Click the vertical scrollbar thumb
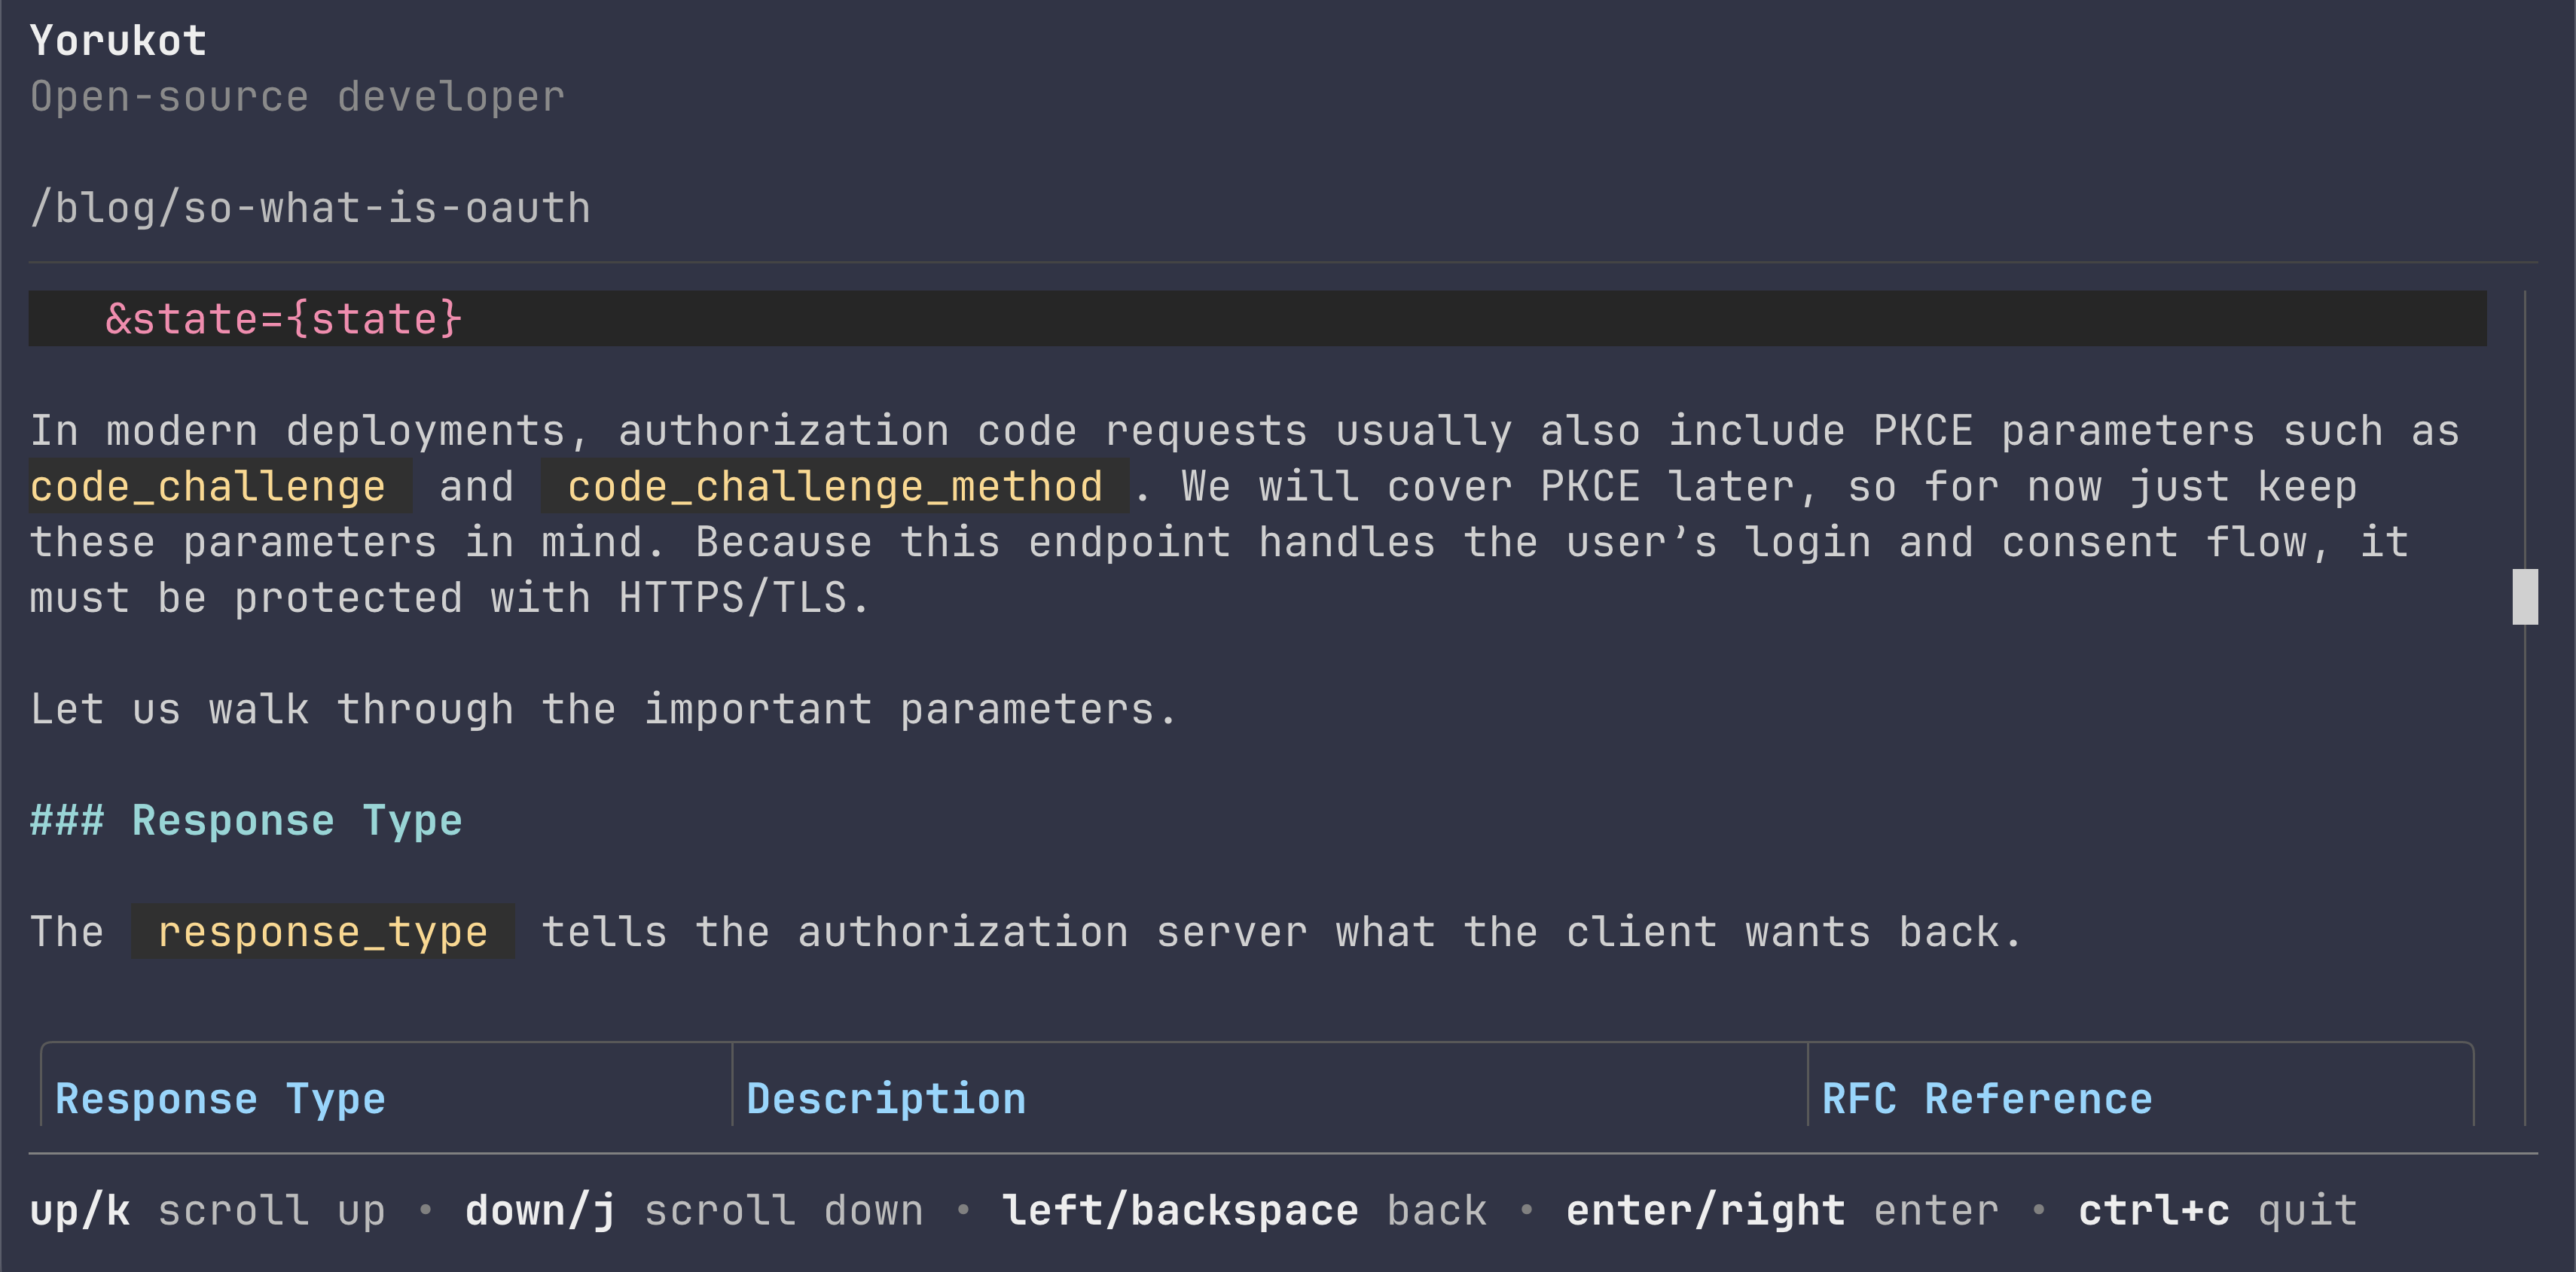This screenshot has height=1272, width=2576. point(2524,597)
